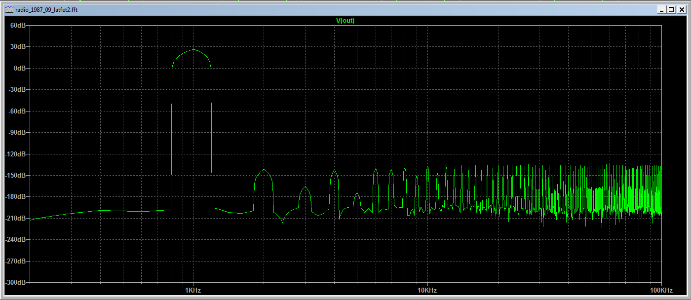Click the V(out) trace label
This screenshot has height=300, width=691.
pyautogui.click(x=345, y=20)
